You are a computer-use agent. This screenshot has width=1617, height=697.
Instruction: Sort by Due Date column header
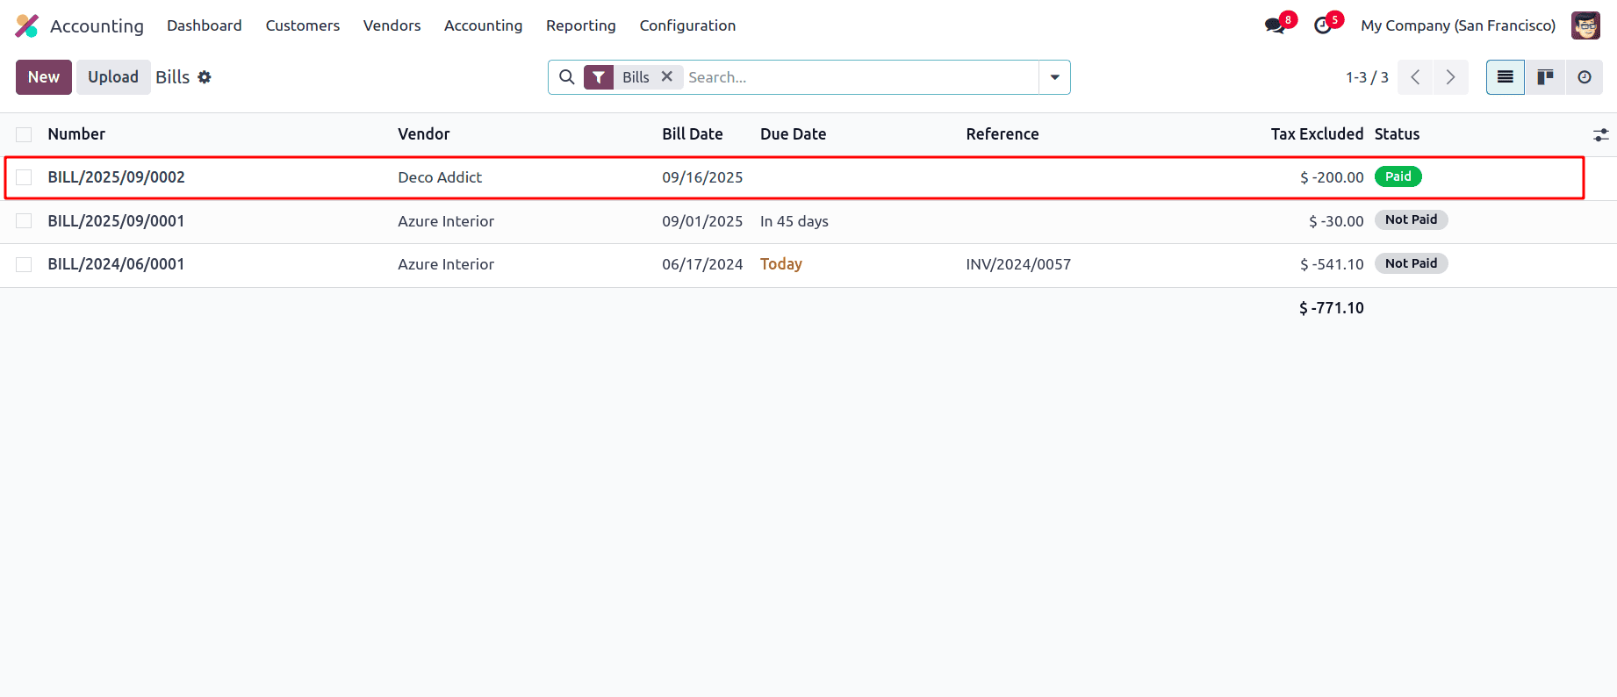coord(794,134)
